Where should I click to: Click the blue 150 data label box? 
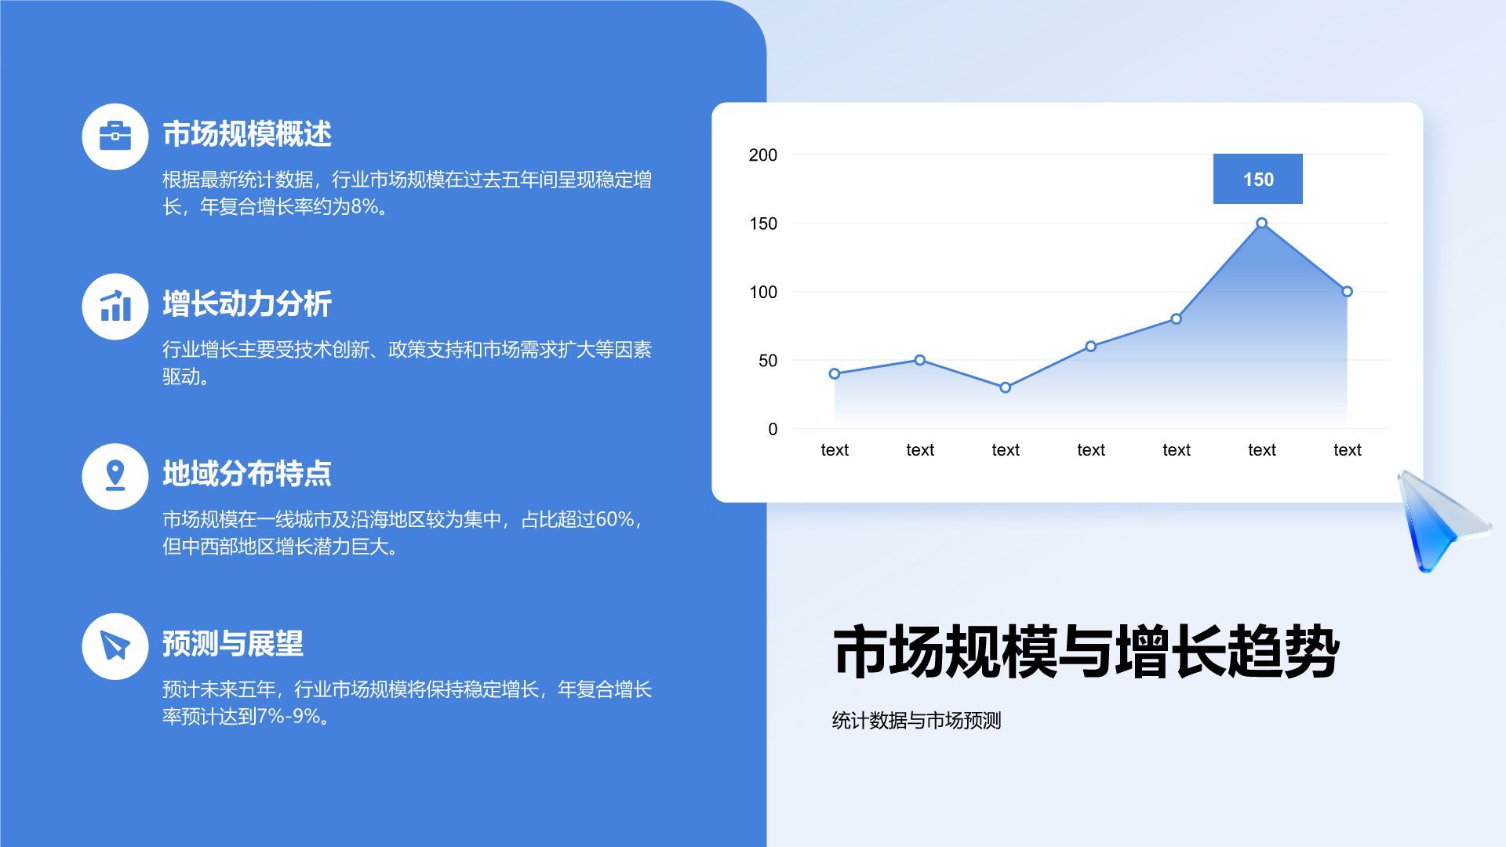(1257, 179)
